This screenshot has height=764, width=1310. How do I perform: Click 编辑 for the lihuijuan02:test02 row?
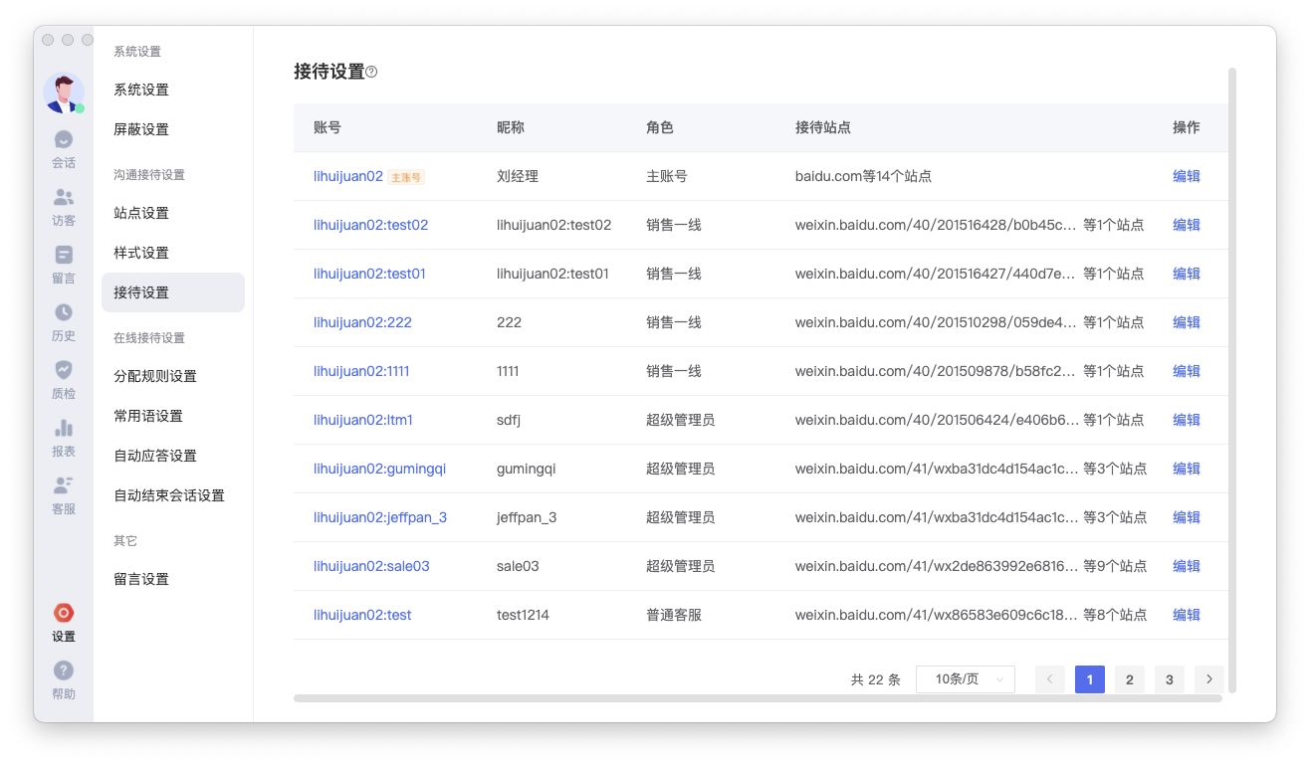(1187, 225)
